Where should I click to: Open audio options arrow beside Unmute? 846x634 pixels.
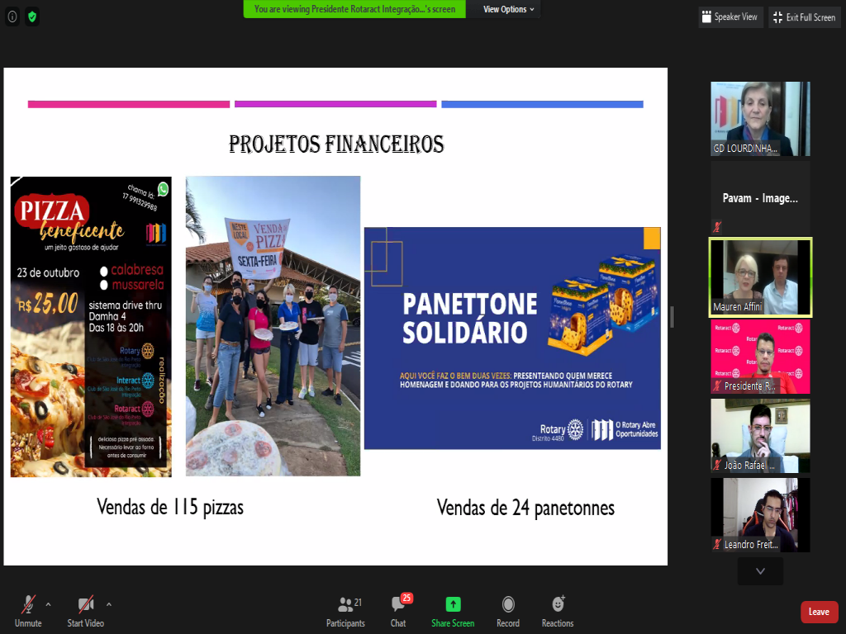[x=48, y=604]
